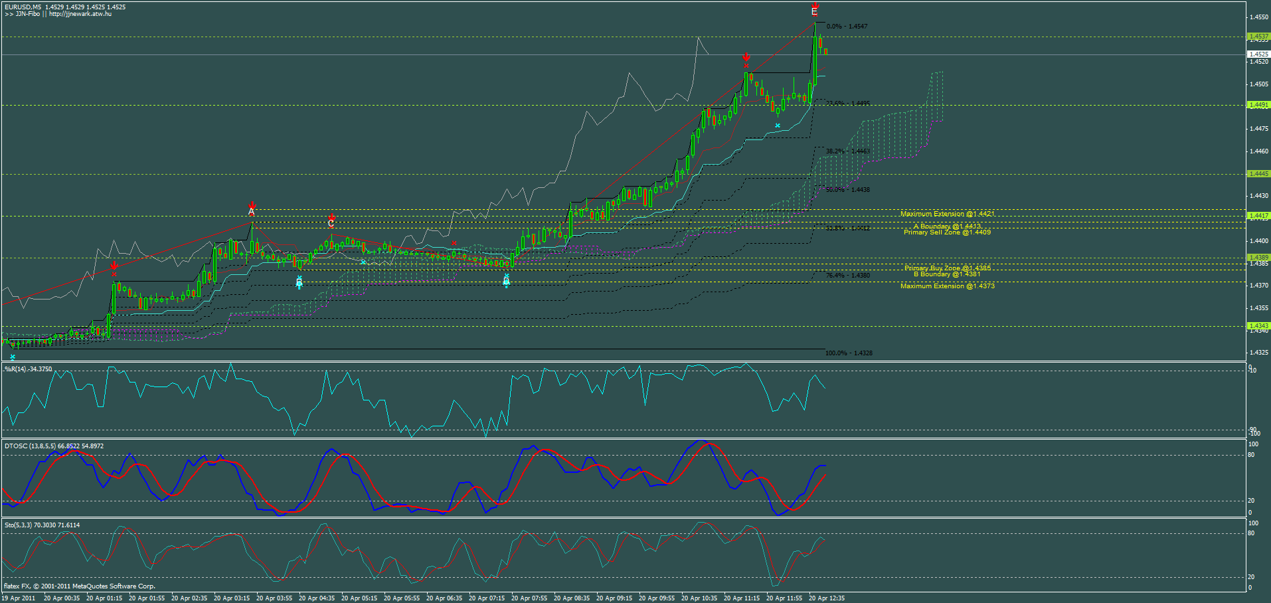This screenshot has height=603, width=1271.
Task: Expand the '>> JJN-Fibo' indicator header
Action: point(23,15)
